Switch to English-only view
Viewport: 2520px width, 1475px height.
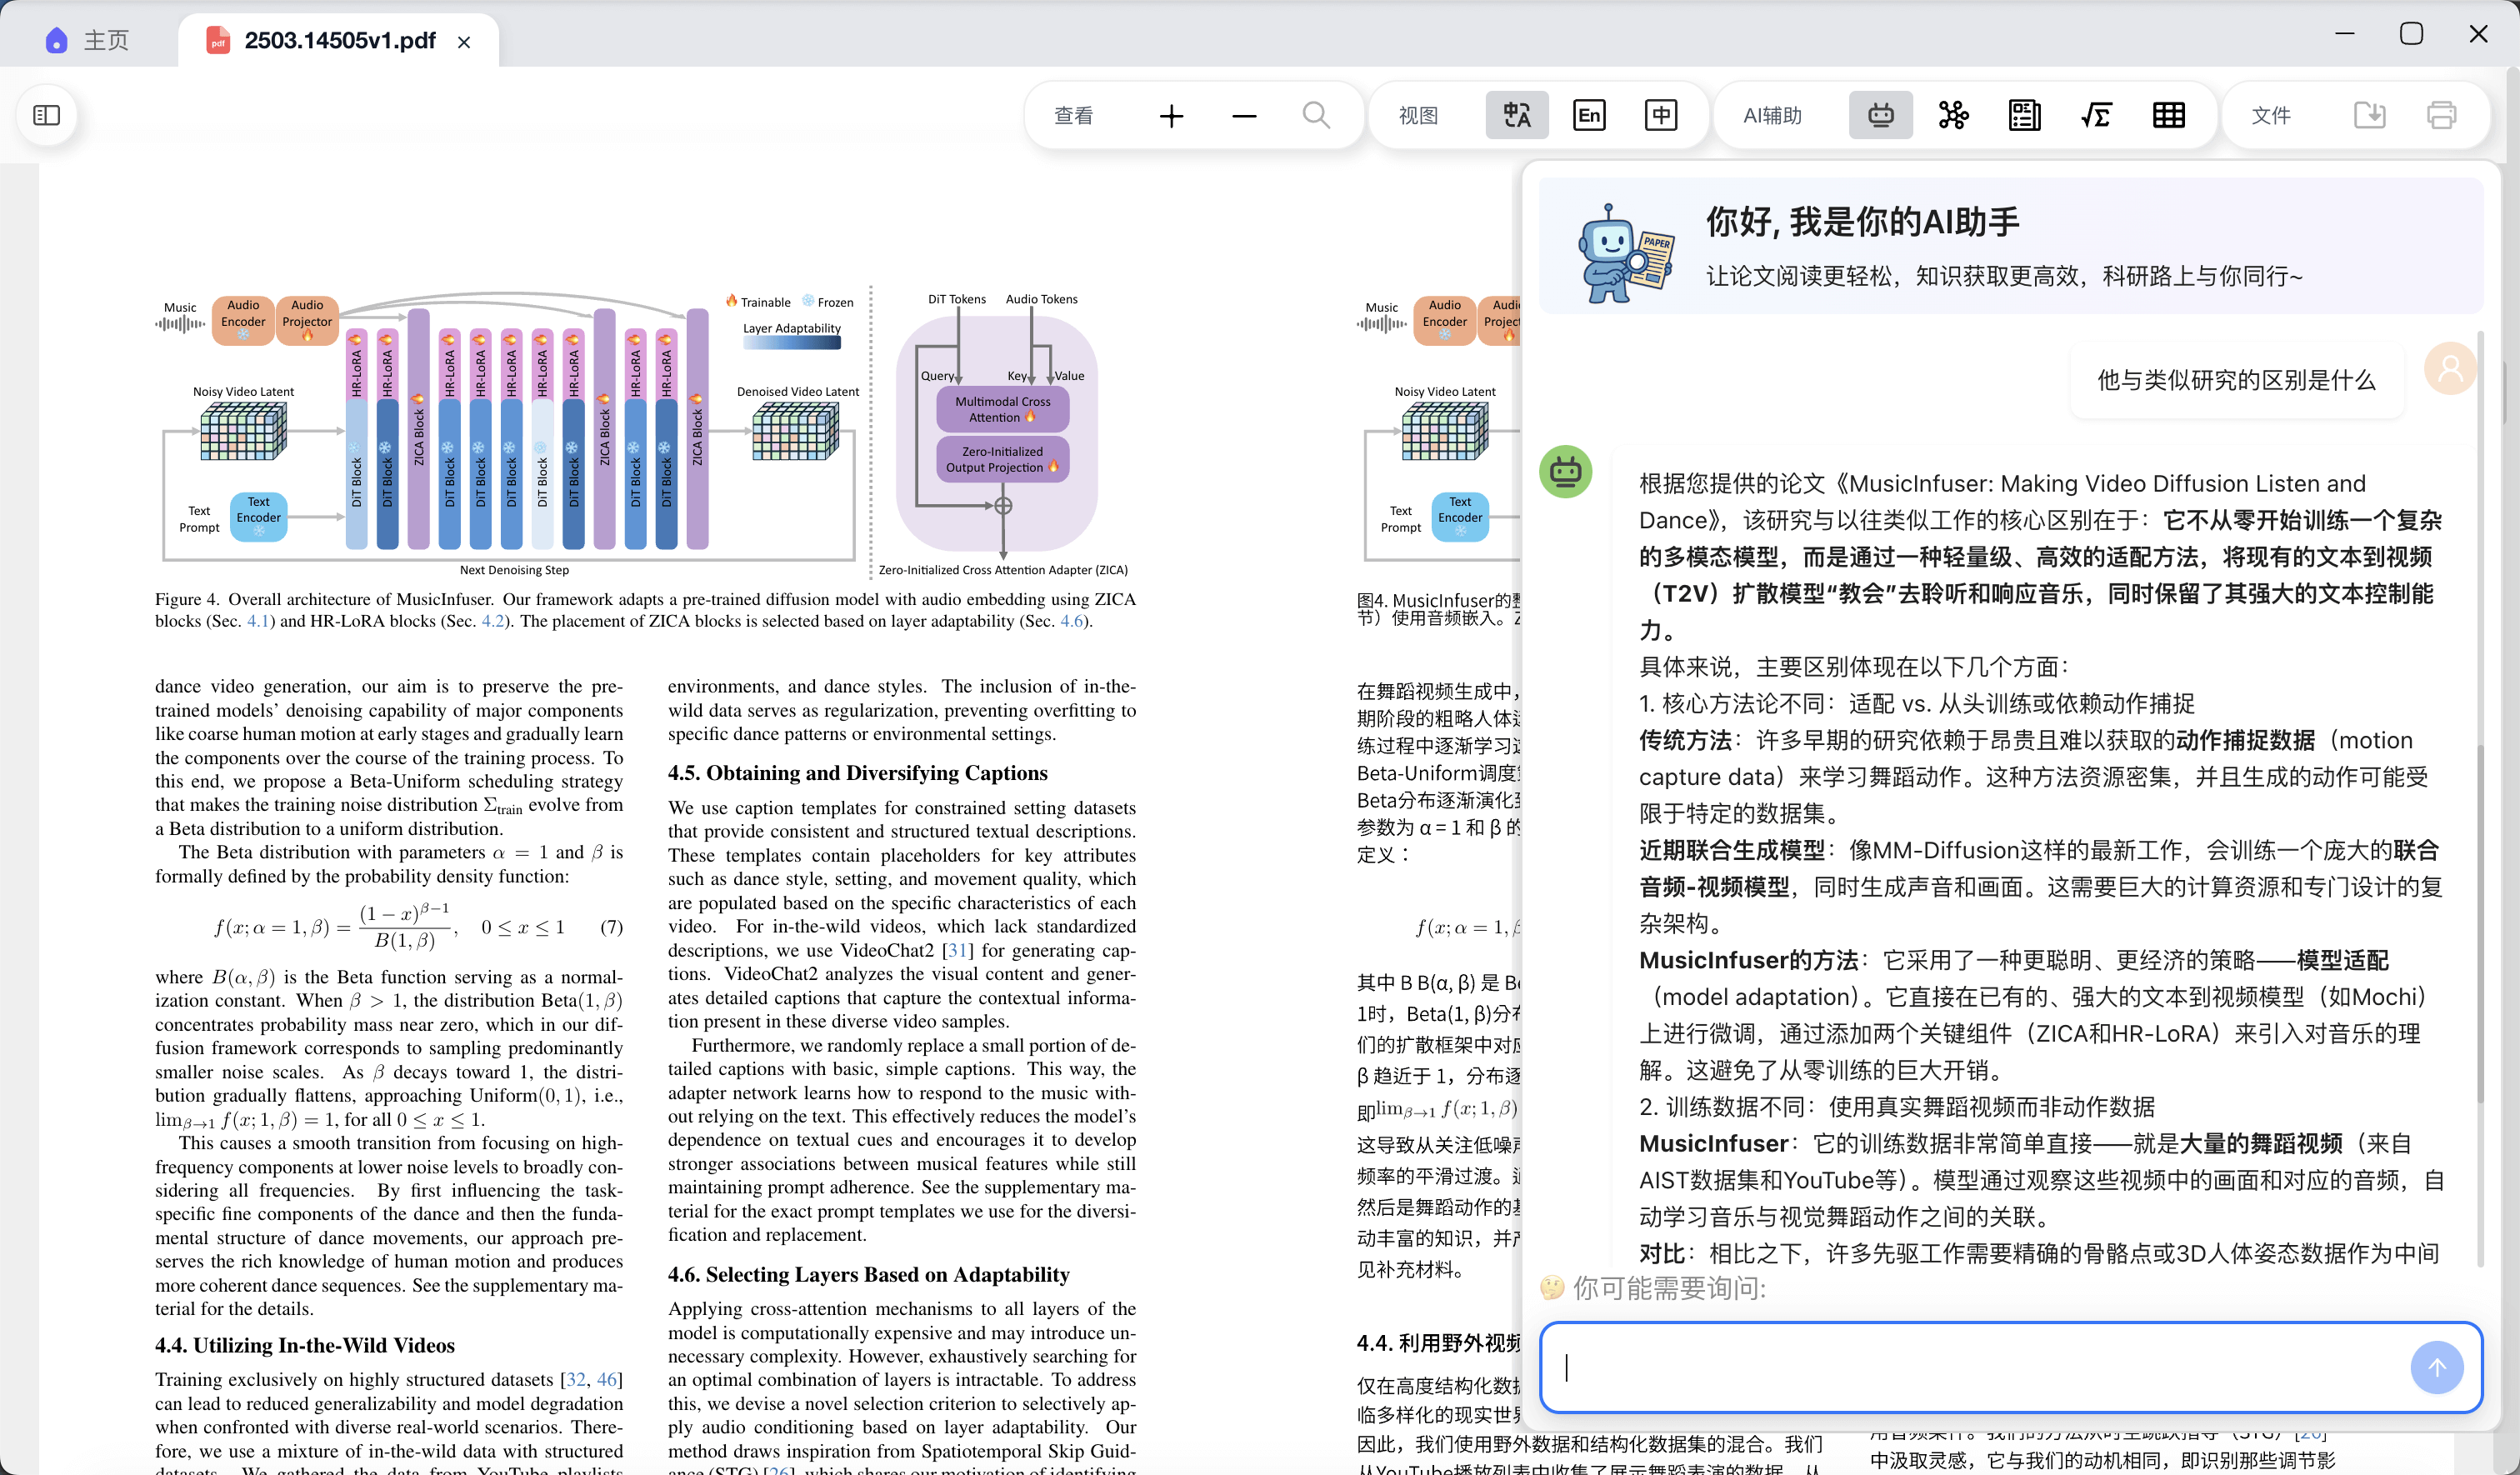[1589, 116]
